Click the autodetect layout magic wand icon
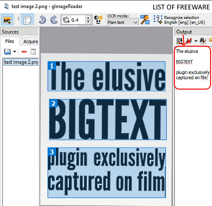Viewport: 212px width, 206px height. (145, 20)
